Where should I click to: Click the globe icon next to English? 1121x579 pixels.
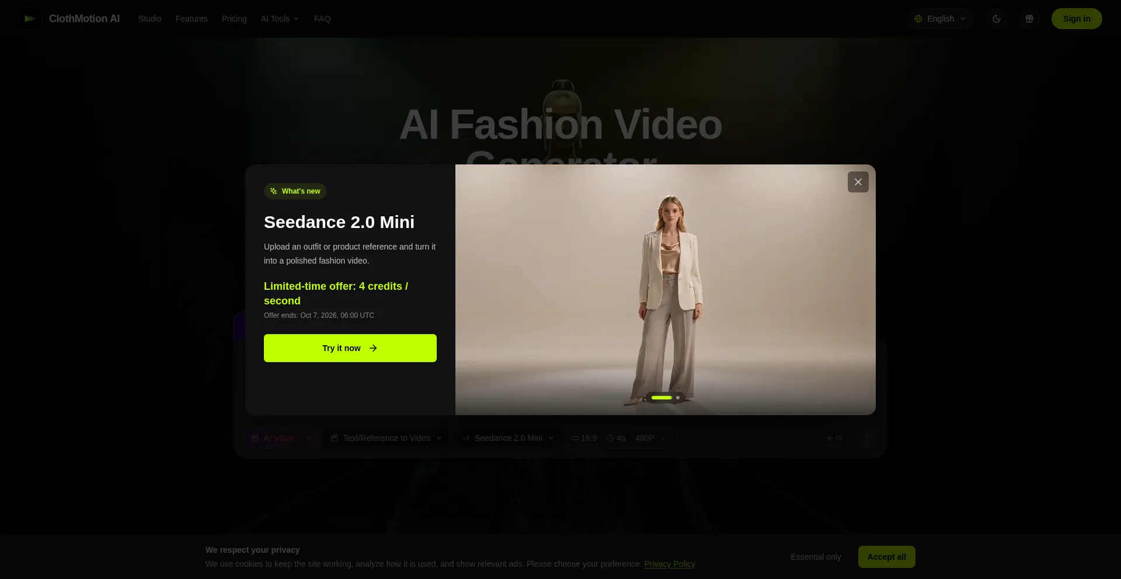click(x=918, y=19)
